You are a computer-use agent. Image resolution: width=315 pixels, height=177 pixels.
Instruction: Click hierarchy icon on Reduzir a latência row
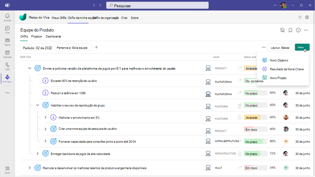(x=208, y=94)
